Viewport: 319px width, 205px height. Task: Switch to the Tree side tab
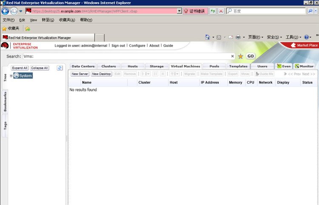(5, 77)
